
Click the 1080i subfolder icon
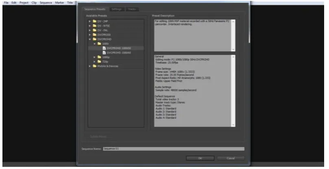[100, 43]
